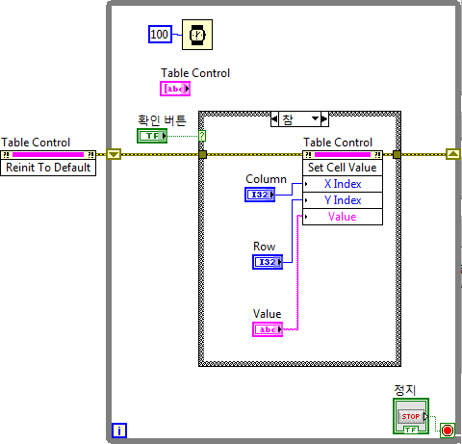
Task: Click the left shift register down arrow
Action: pos(114,154)
